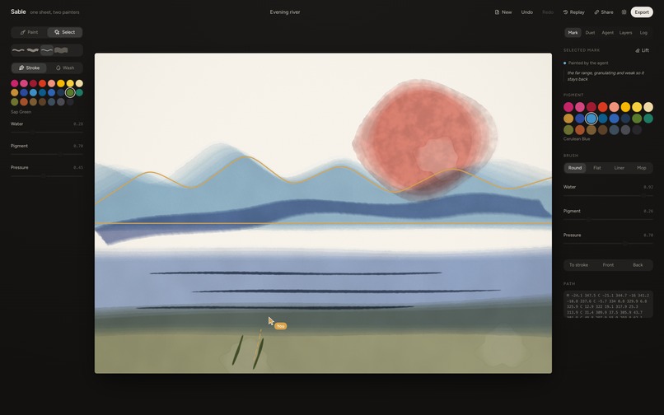Select the first thin wavy brush preset
The image size is (664, 415).
[x=18, y=50]
